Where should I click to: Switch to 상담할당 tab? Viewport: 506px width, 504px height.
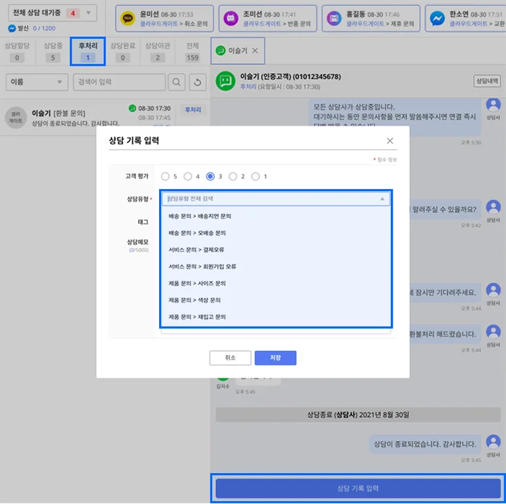click(17, 51)
